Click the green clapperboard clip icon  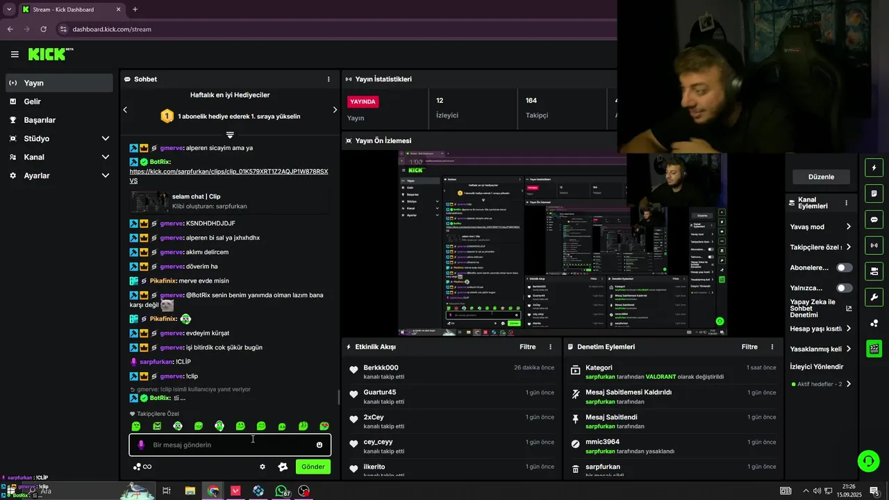click(874, 349)
